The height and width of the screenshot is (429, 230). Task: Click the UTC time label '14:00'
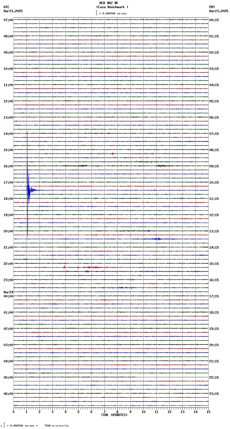(x=8, y=134)
